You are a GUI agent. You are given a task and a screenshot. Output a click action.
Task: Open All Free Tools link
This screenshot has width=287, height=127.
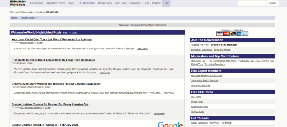point(197,112)
